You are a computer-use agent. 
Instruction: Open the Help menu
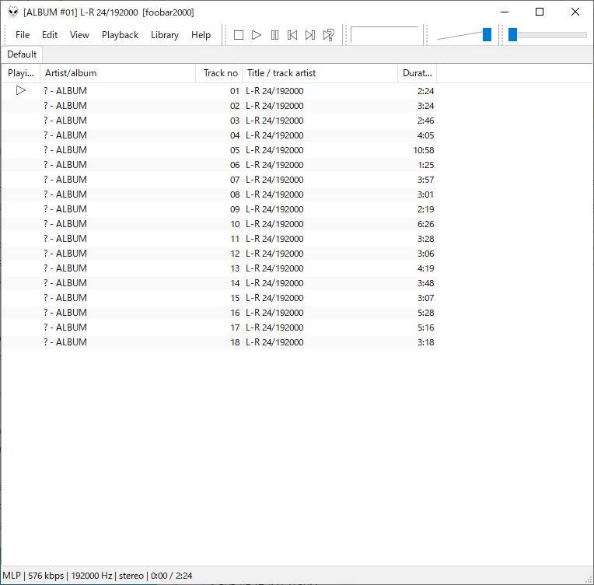[x=201, y=35]
